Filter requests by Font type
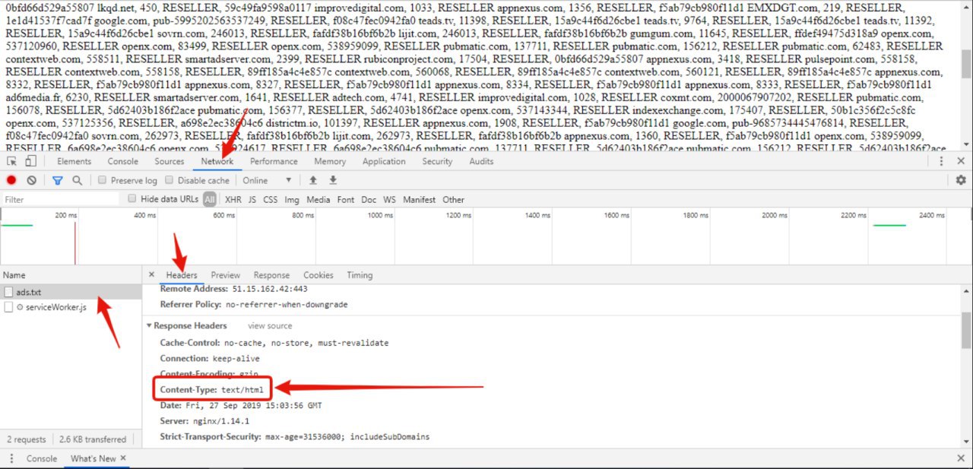 [346, 200]
